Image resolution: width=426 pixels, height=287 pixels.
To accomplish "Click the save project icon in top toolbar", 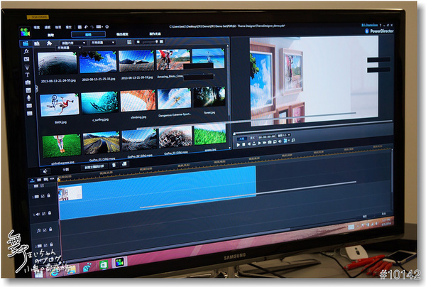I will pos(80,27).
